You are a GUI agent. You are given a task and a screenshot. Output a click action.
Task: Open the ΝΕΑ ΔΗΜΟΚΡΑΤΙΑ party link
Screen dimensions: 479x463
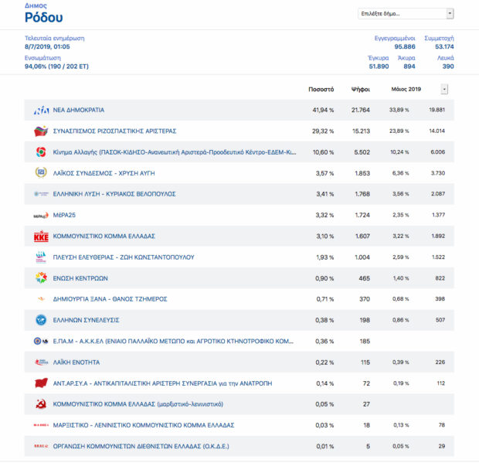coord(79,110)
